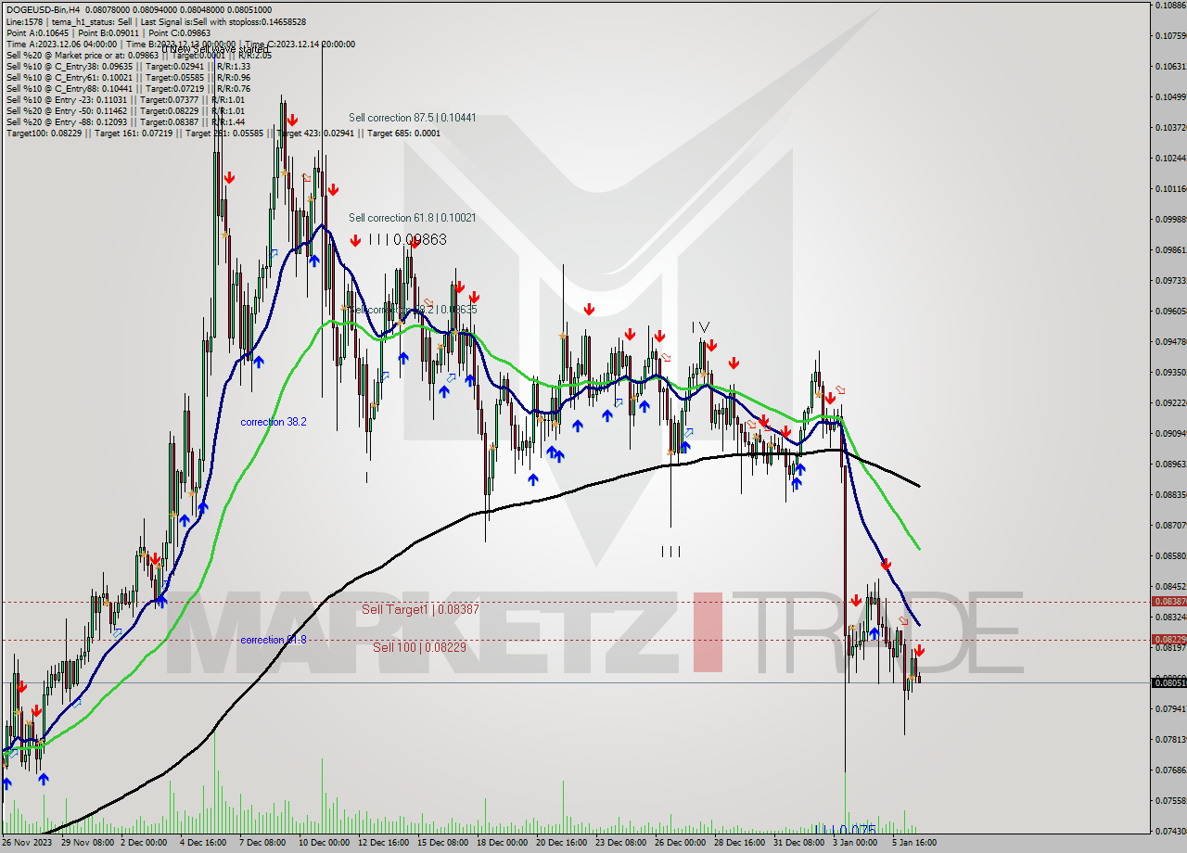The image size is (1187, 853).
Task: Click the '2 Dec 00:00' date label
Action: coord(145,843)
